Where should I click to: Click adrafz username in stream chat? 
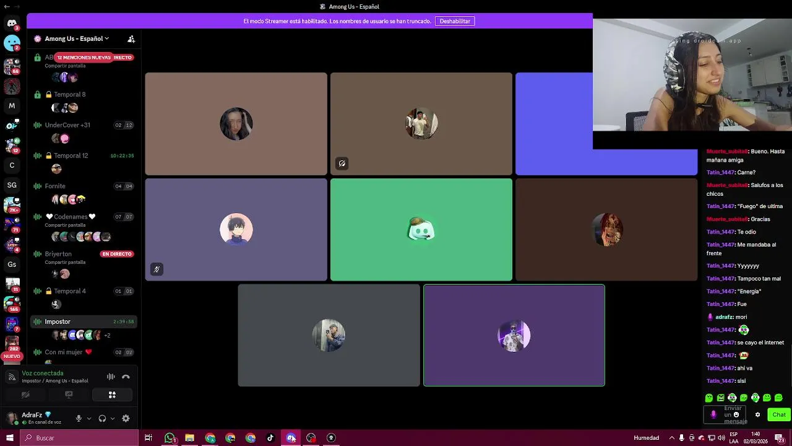[x=724, y=317]
